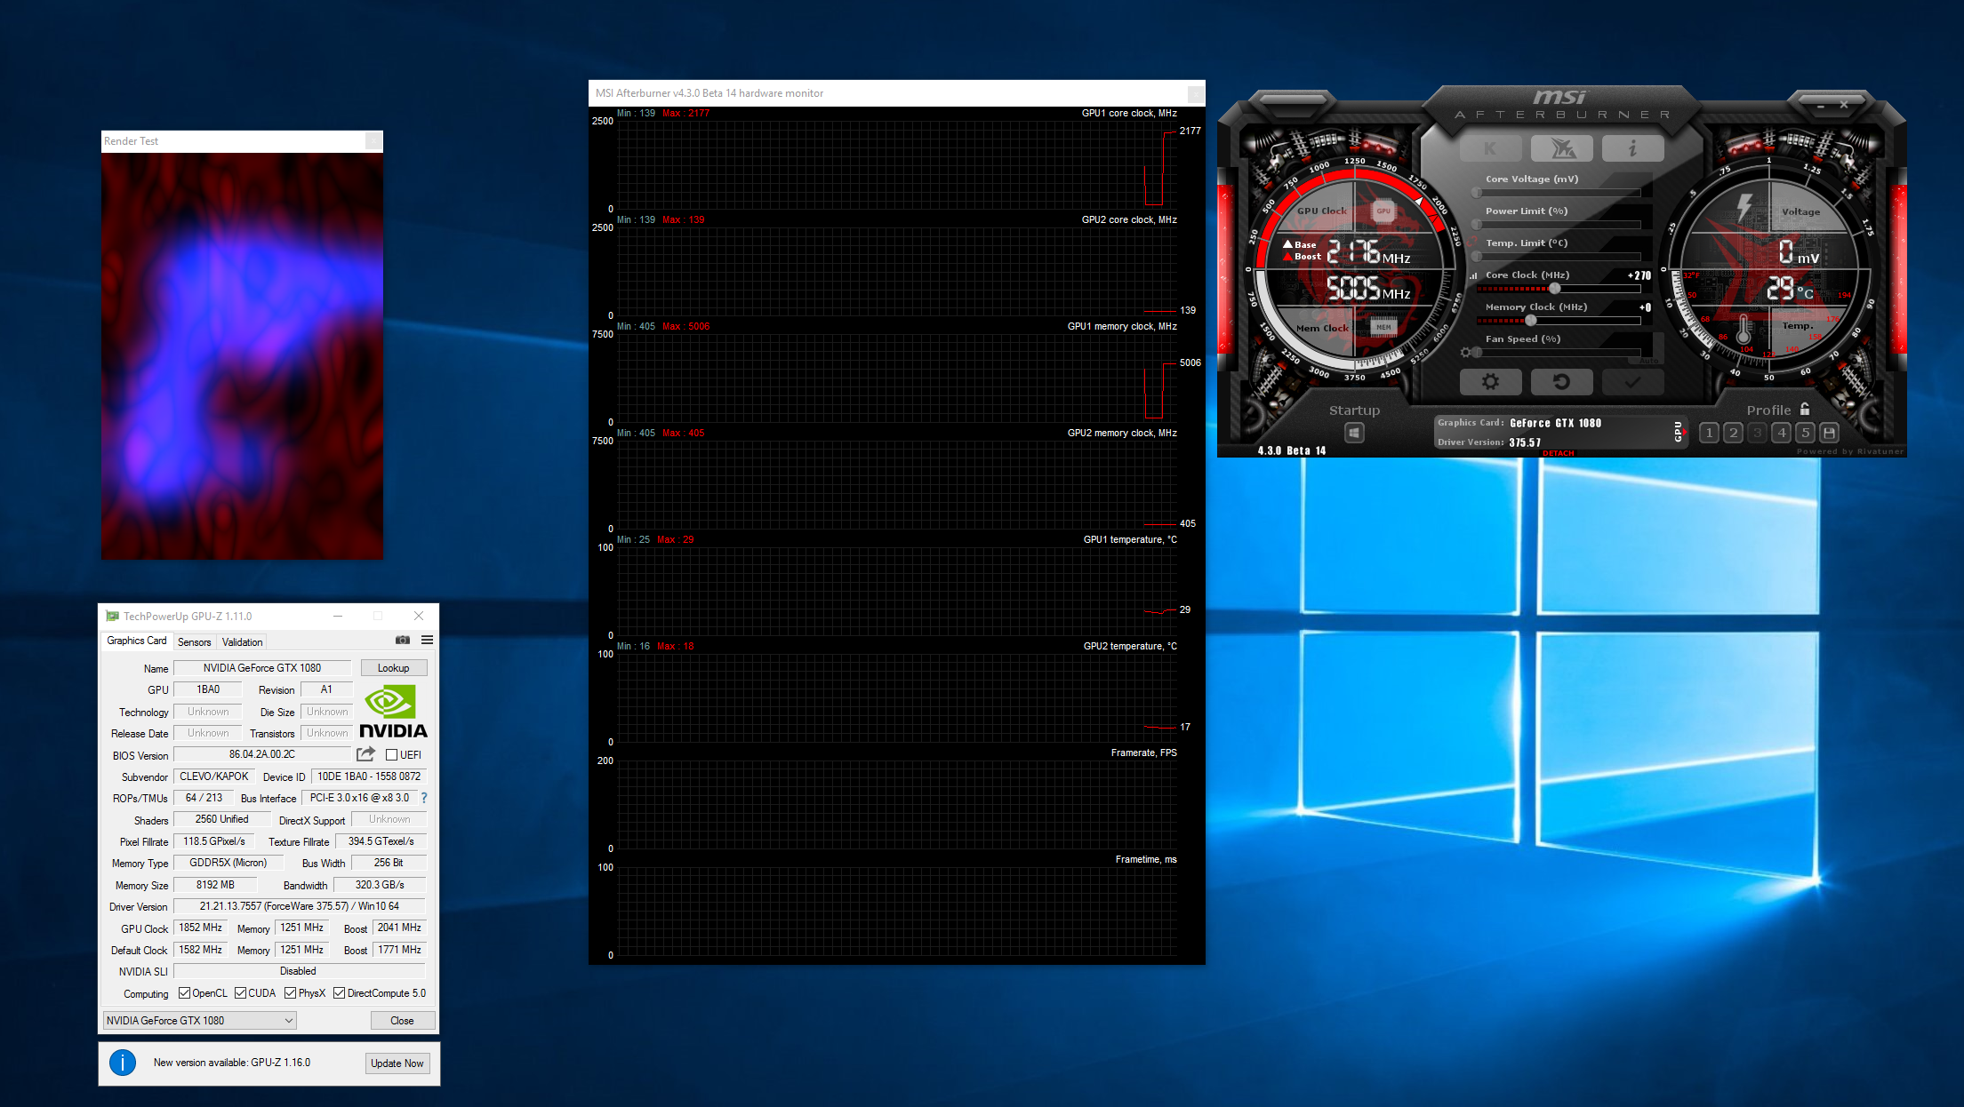1964x1107 pixels.
Task: Open Afterburner settings gear button
Action: [x=1490, y=382]
